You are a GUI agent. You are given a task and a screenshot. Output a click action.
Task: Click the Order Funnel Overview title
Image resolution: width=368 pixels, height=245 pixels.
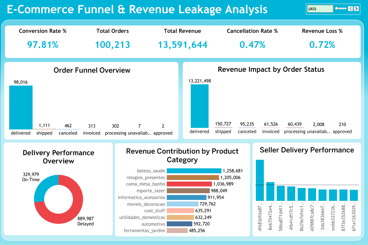pos(92,70)
